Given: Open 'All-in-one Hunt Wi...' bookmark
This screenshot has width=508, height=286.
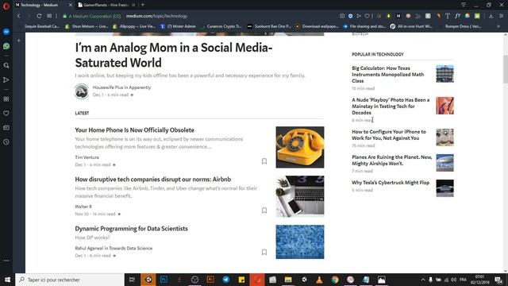Looking at the screenshot, I should [x=411, y=26].
